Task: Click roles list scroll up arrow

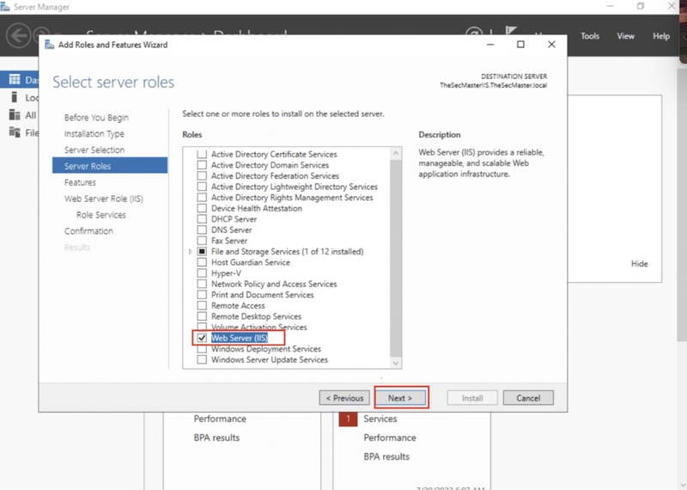Action: pos(396,153)
